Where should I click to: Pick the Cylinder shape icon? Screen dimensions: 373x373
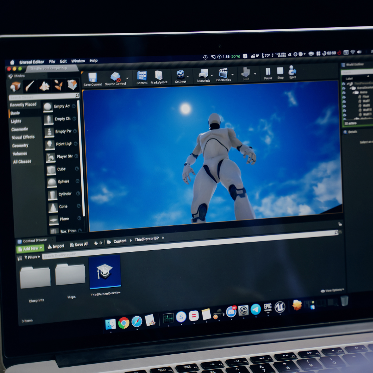[52, 195]
